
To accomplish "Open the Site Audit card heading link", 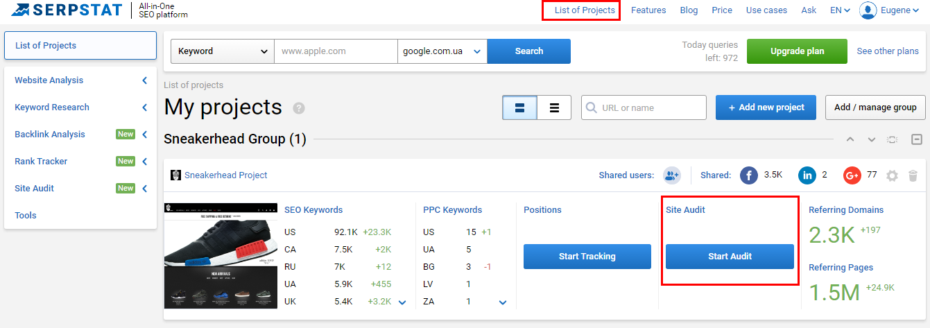I will (x=685, y=210).
